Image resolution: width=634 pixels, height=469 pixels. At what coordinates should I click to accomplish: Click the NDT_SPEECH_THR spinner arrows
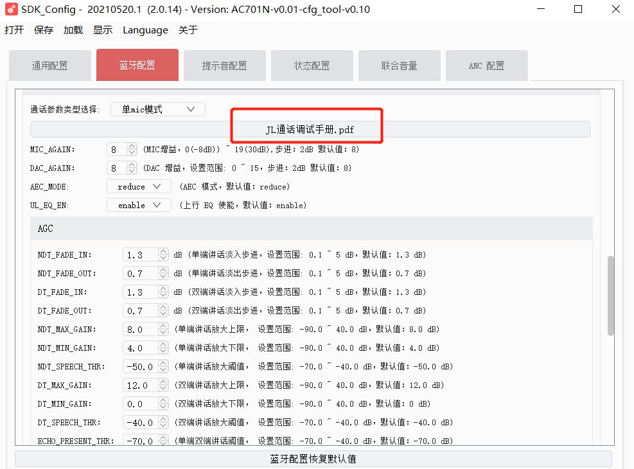pyautogui.click(x=163, y=366)
